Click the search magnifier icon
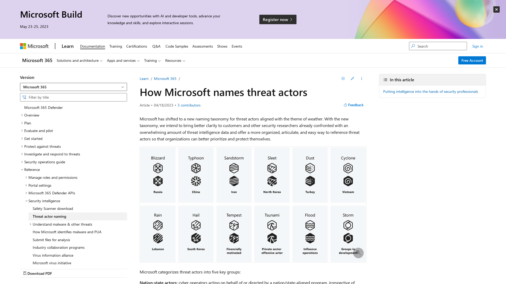This screenshot has height=284, width=506. (x=413, y=46)
